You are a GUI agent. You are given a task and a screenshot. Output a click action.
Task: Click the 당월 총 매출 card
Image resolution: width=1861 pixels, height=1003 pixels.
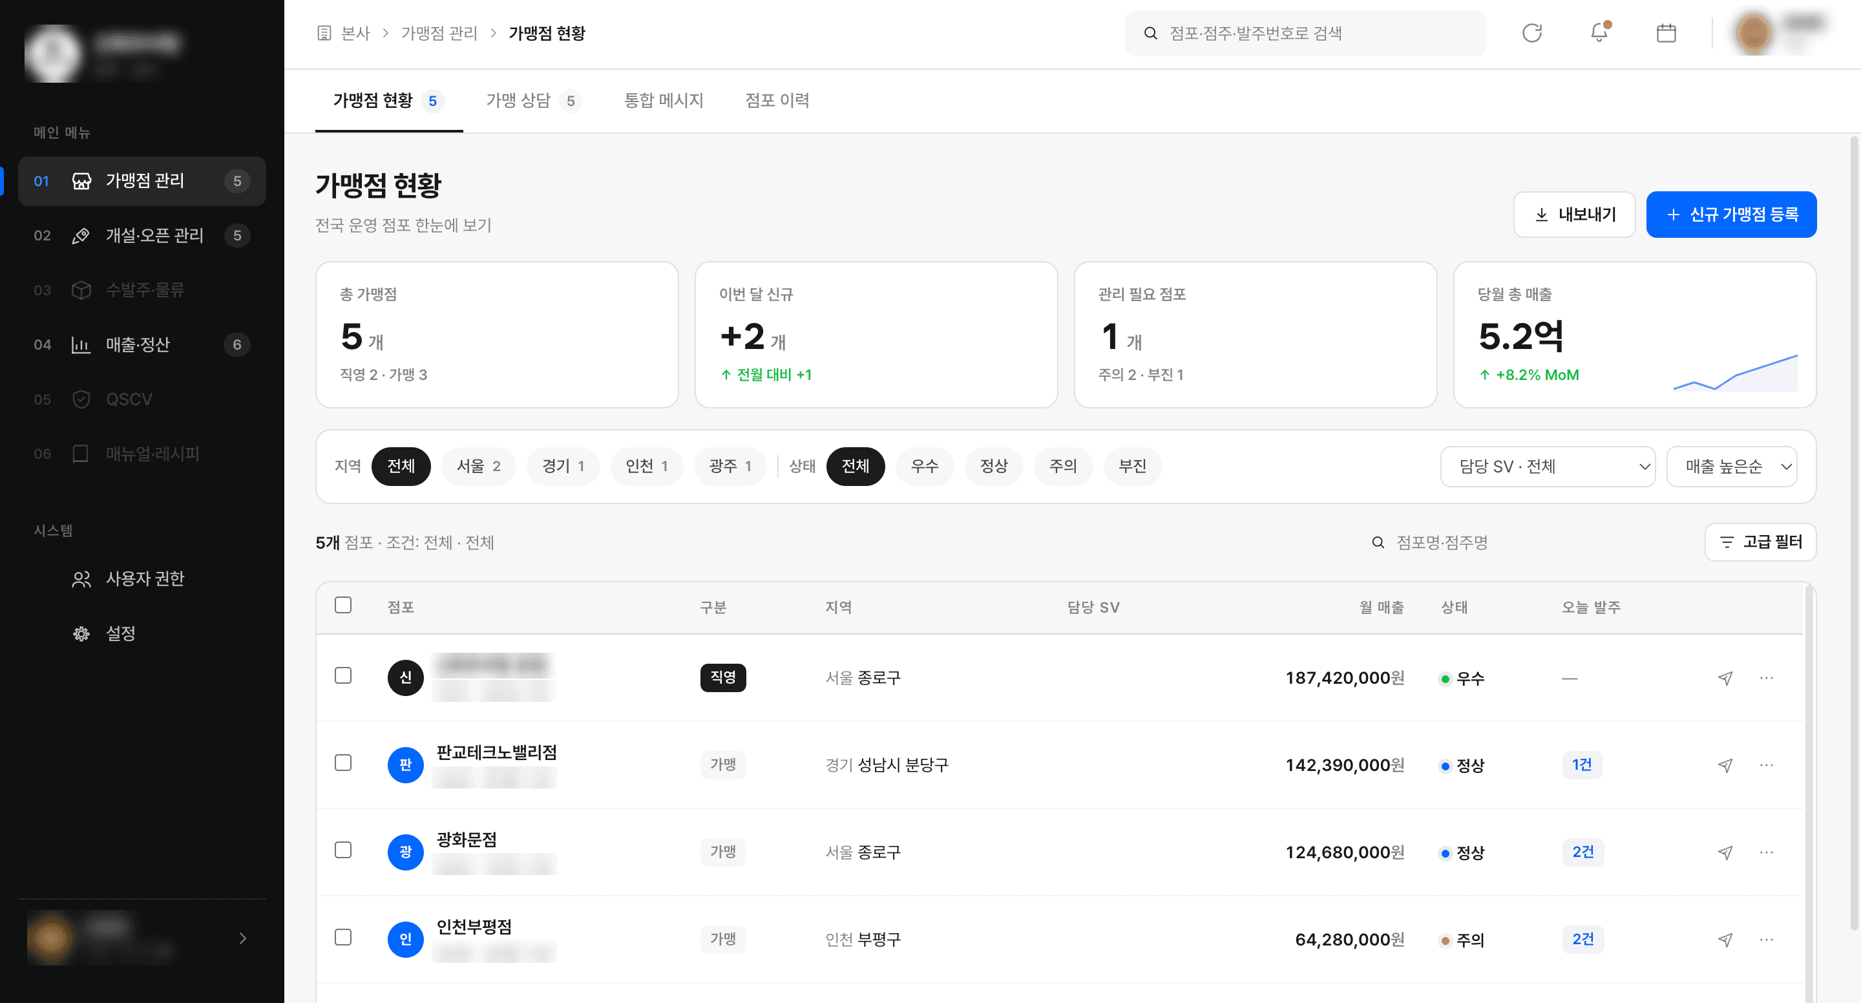(1634, 335)
